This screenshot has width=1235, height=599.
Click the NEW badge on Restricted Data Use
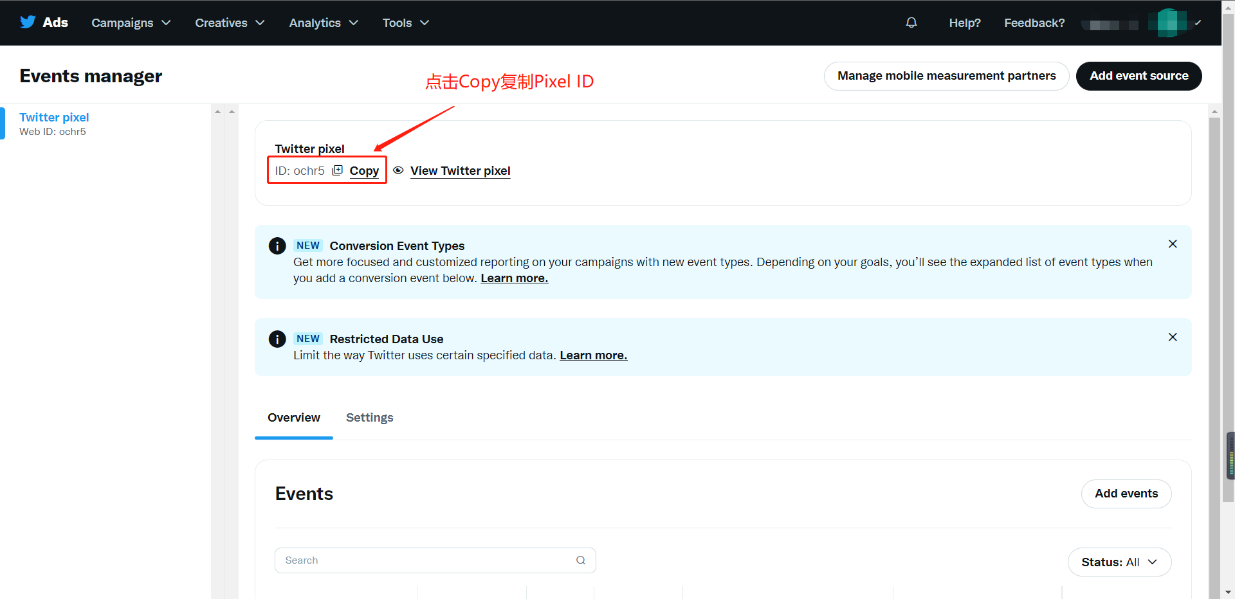[308, 339]
